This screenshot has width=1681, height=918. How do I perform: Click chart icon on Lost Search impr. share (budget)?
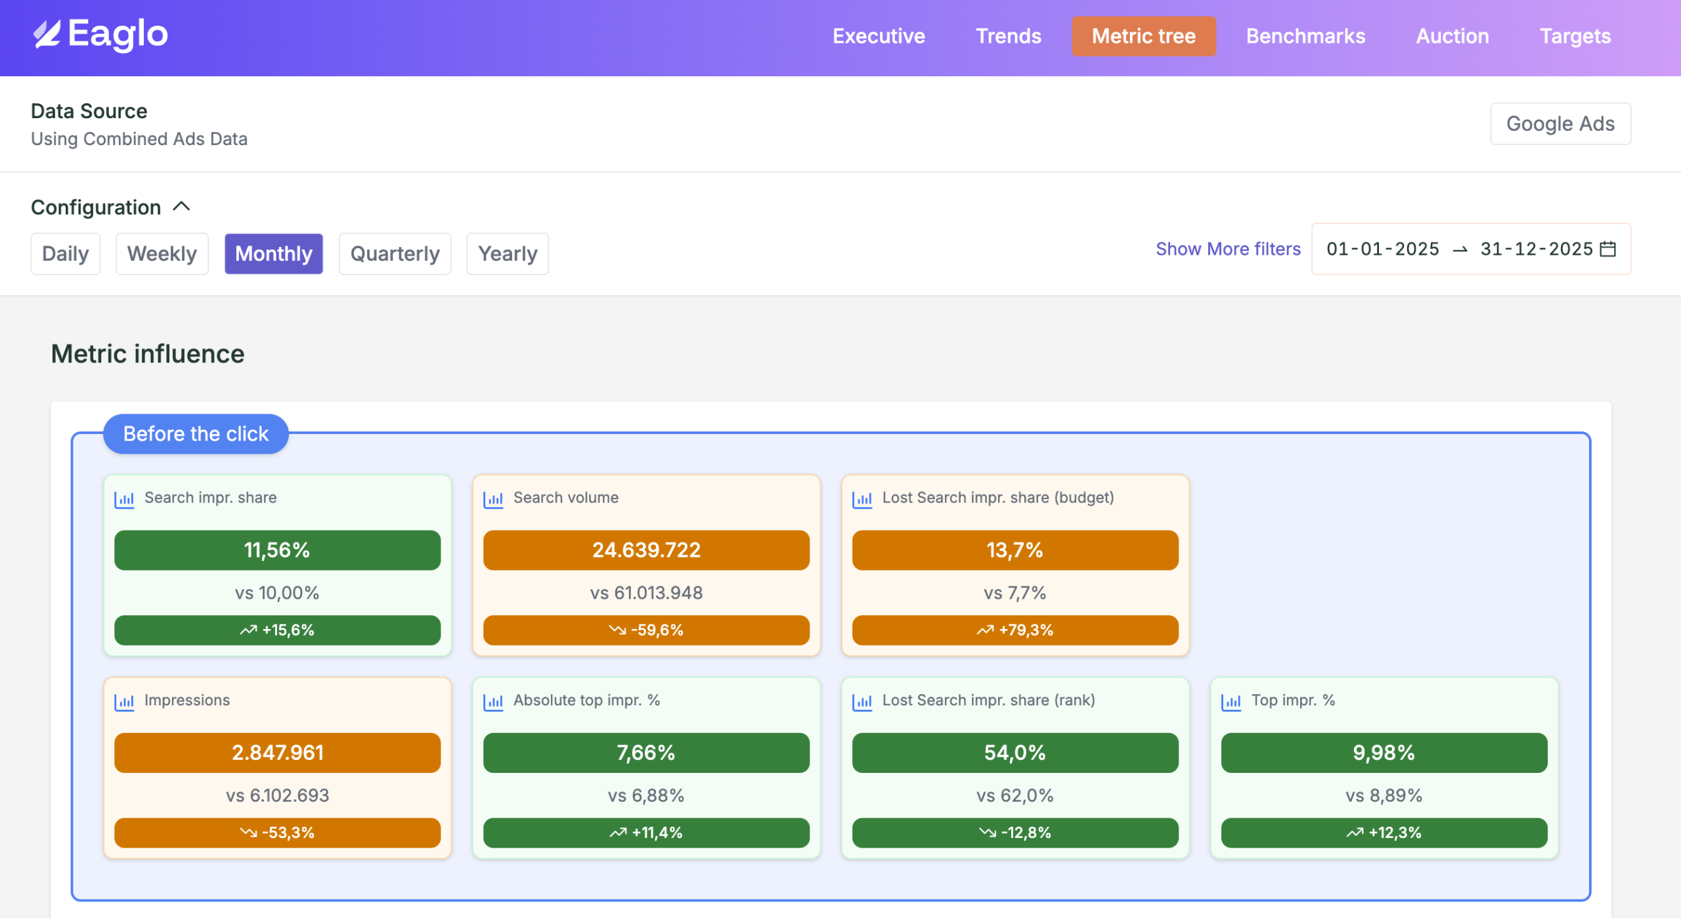tap(862, 499)
